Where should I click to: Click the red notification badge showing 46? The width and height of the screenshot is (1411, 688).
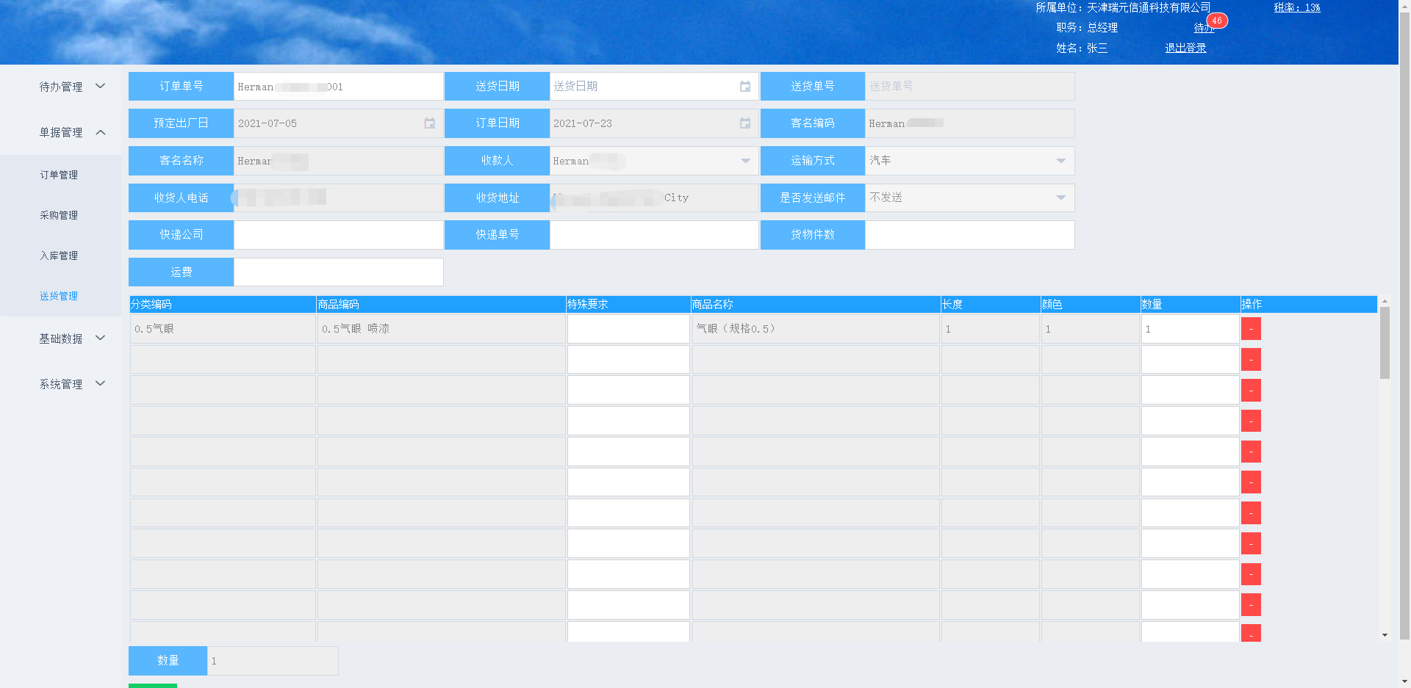(1216, 21)
